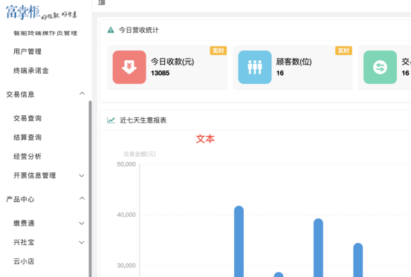Expand the 缴费通 submenu
Image resolution: width=411 pixels, height=277 pixels.
click(82, 224)
